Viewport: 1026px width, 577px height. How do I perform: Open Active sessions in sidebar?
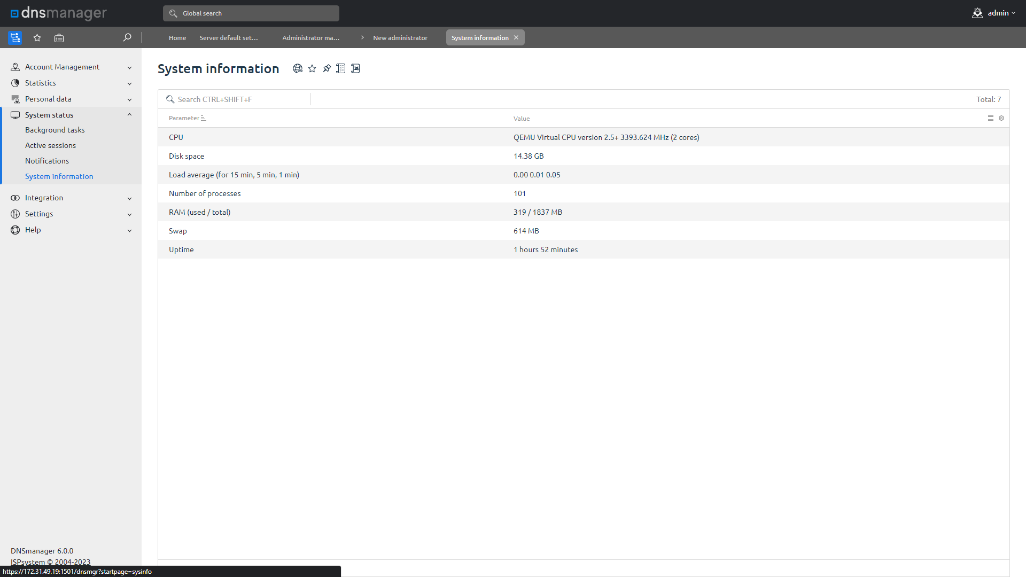[x=50, y=145]
